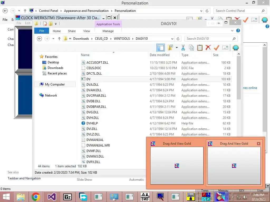Viewport: 270px width, 202px height.
Task: Click the Up arrow in Personalization window
Action: tap(25, 11)
